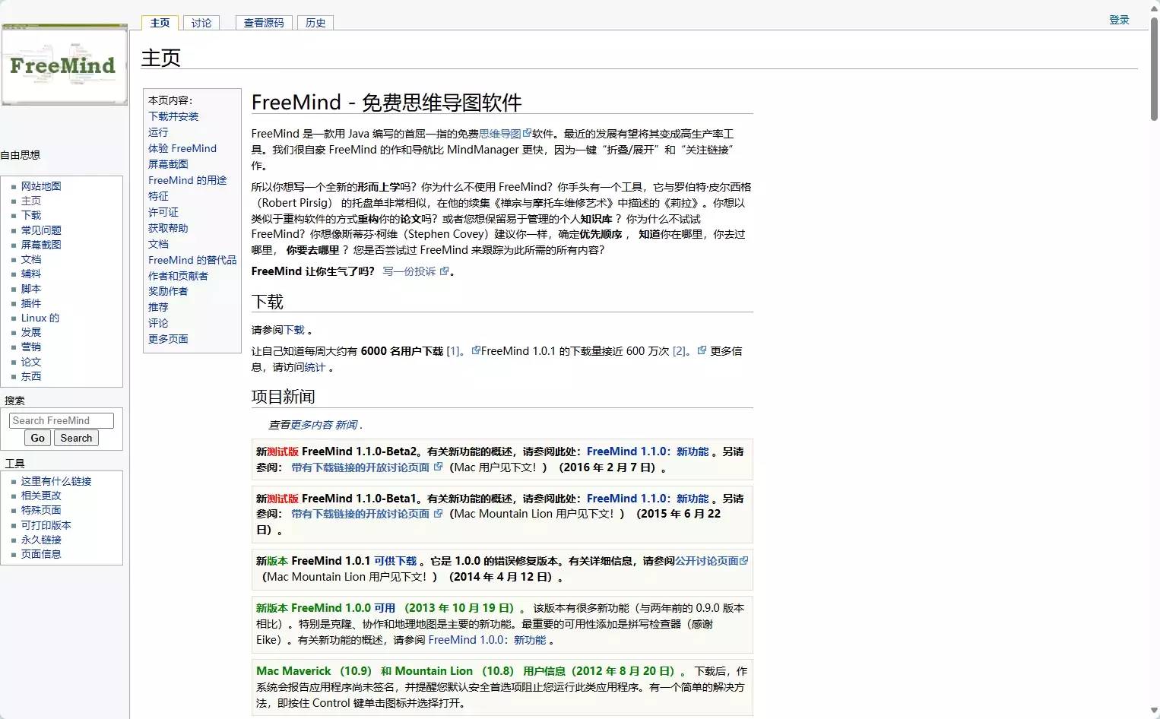Switch to the 查看源码 tab
The image size is (1160, 719).
[x=263, y=23]
